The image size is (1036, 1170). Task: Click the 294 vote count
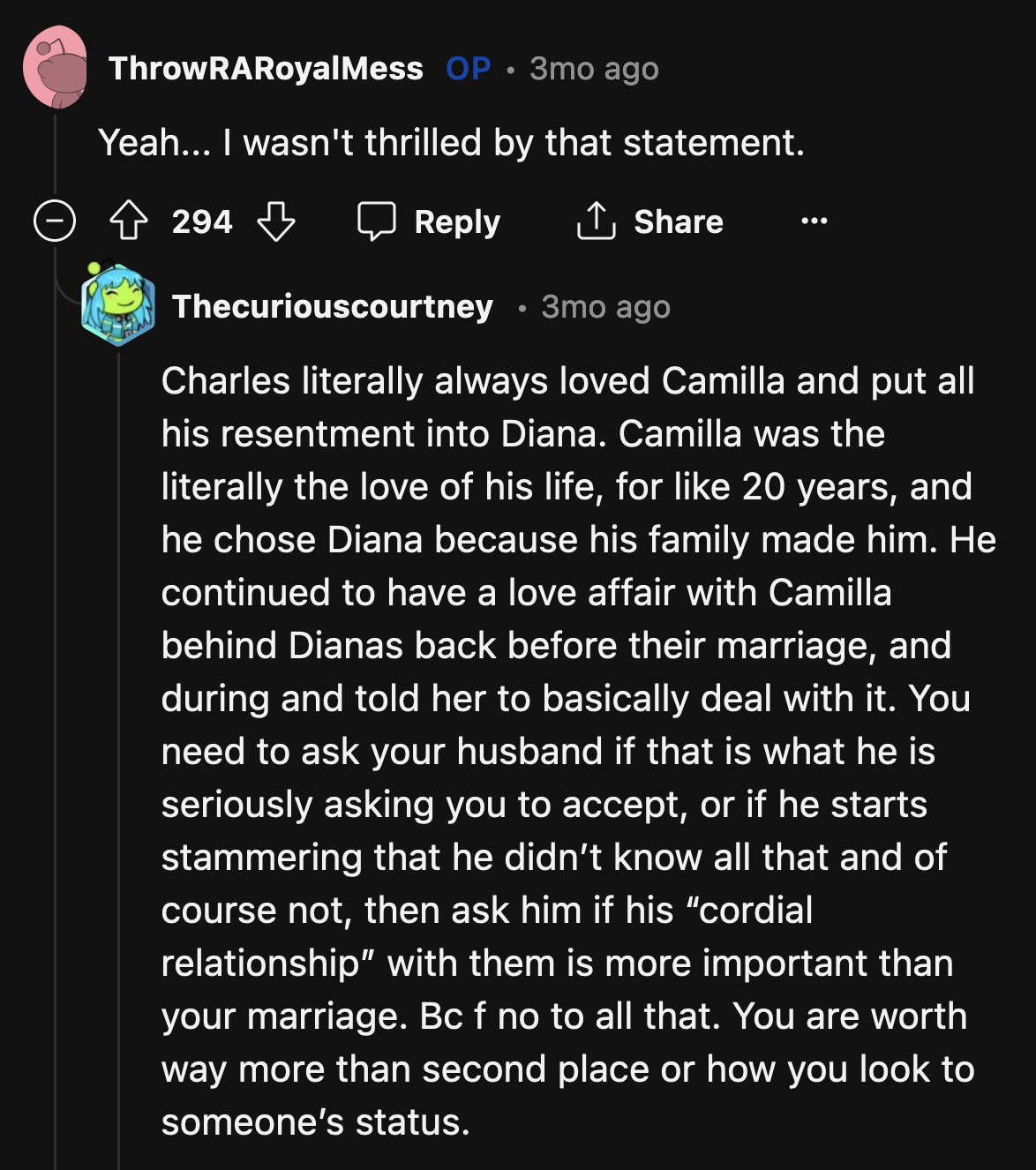pyautogui.click(x=202, y=221)
